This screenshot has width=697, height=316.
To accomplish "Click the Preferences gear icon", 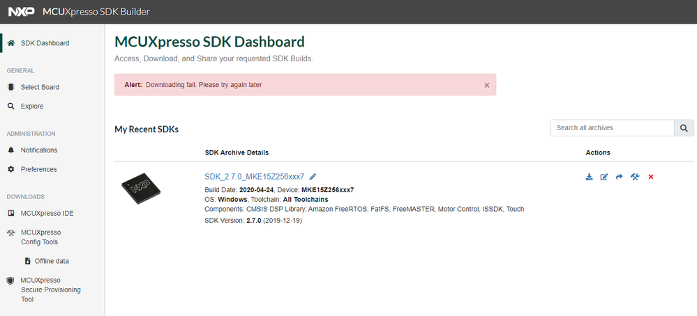I will 11,169.
